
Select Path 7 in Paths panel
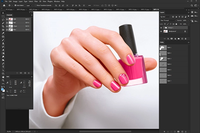pyautogui.click(x=174, y=81)
